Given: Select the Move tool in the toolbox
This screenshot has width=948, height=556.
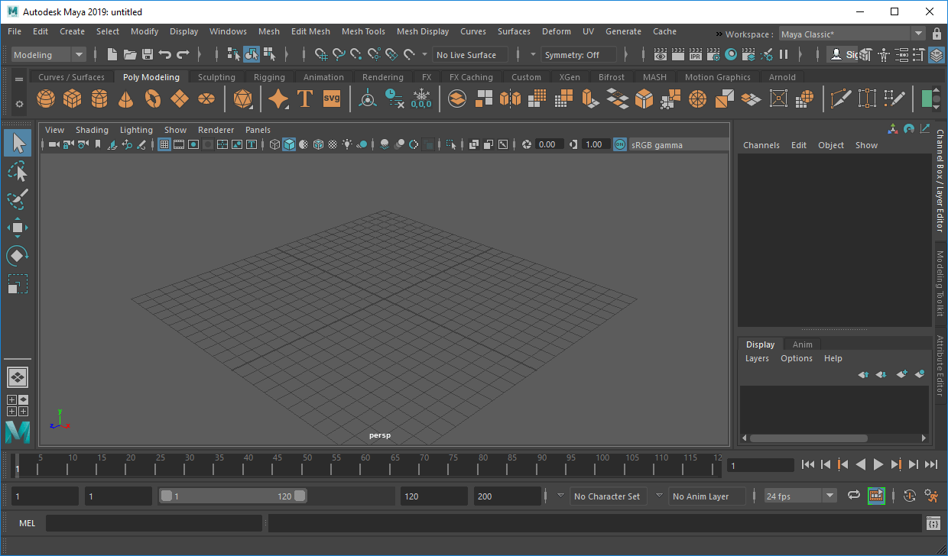Looking at the screenshot, I should [x=18, y=228].
